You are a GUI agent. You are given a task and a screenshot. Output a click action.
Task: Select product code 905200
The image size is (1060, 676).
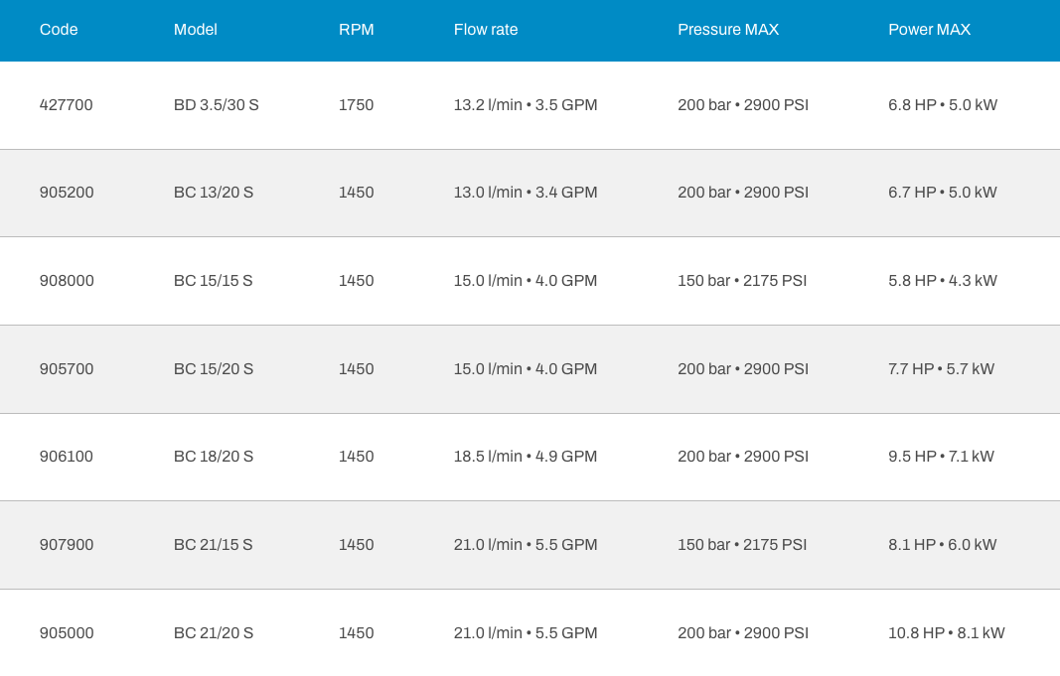click(67, 193)
